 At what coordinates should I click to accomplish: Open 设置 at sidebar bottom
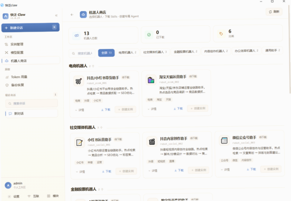[14, 196]
